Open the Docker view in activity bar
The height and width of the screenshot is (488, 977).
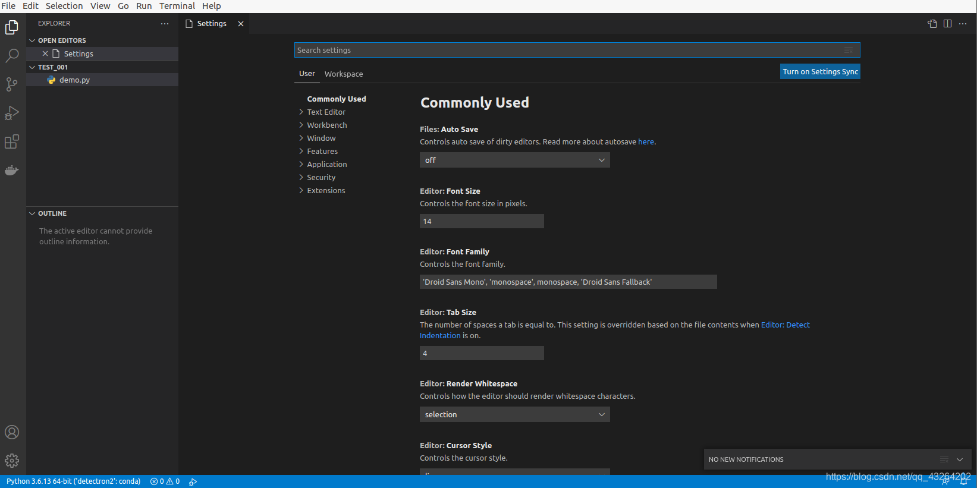click(12, 170)
